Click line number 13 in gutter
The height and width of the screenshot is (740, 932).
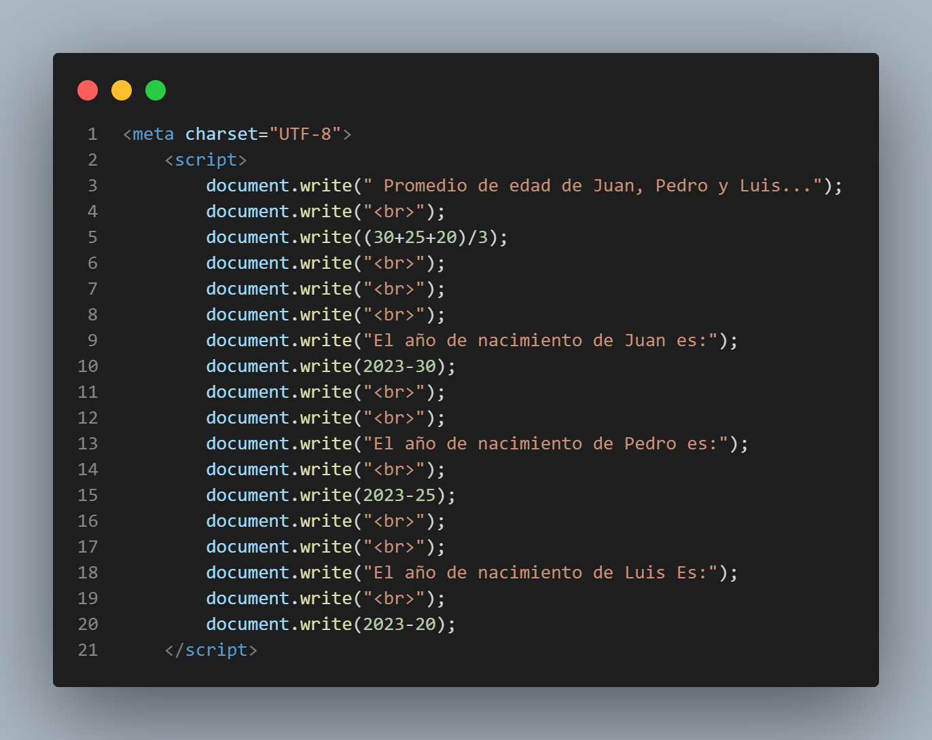click(x=88, y=444)
